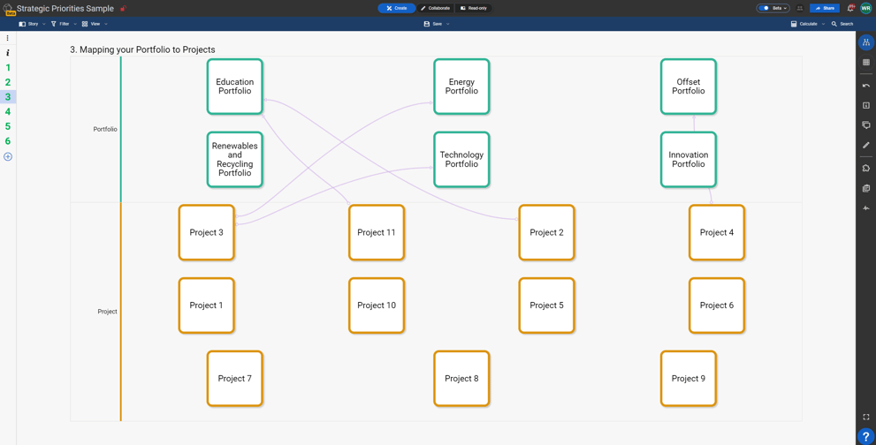This screenshot has width=876, height=445.
Task: Click the undo arrow icon
Action: click(866, 86)
